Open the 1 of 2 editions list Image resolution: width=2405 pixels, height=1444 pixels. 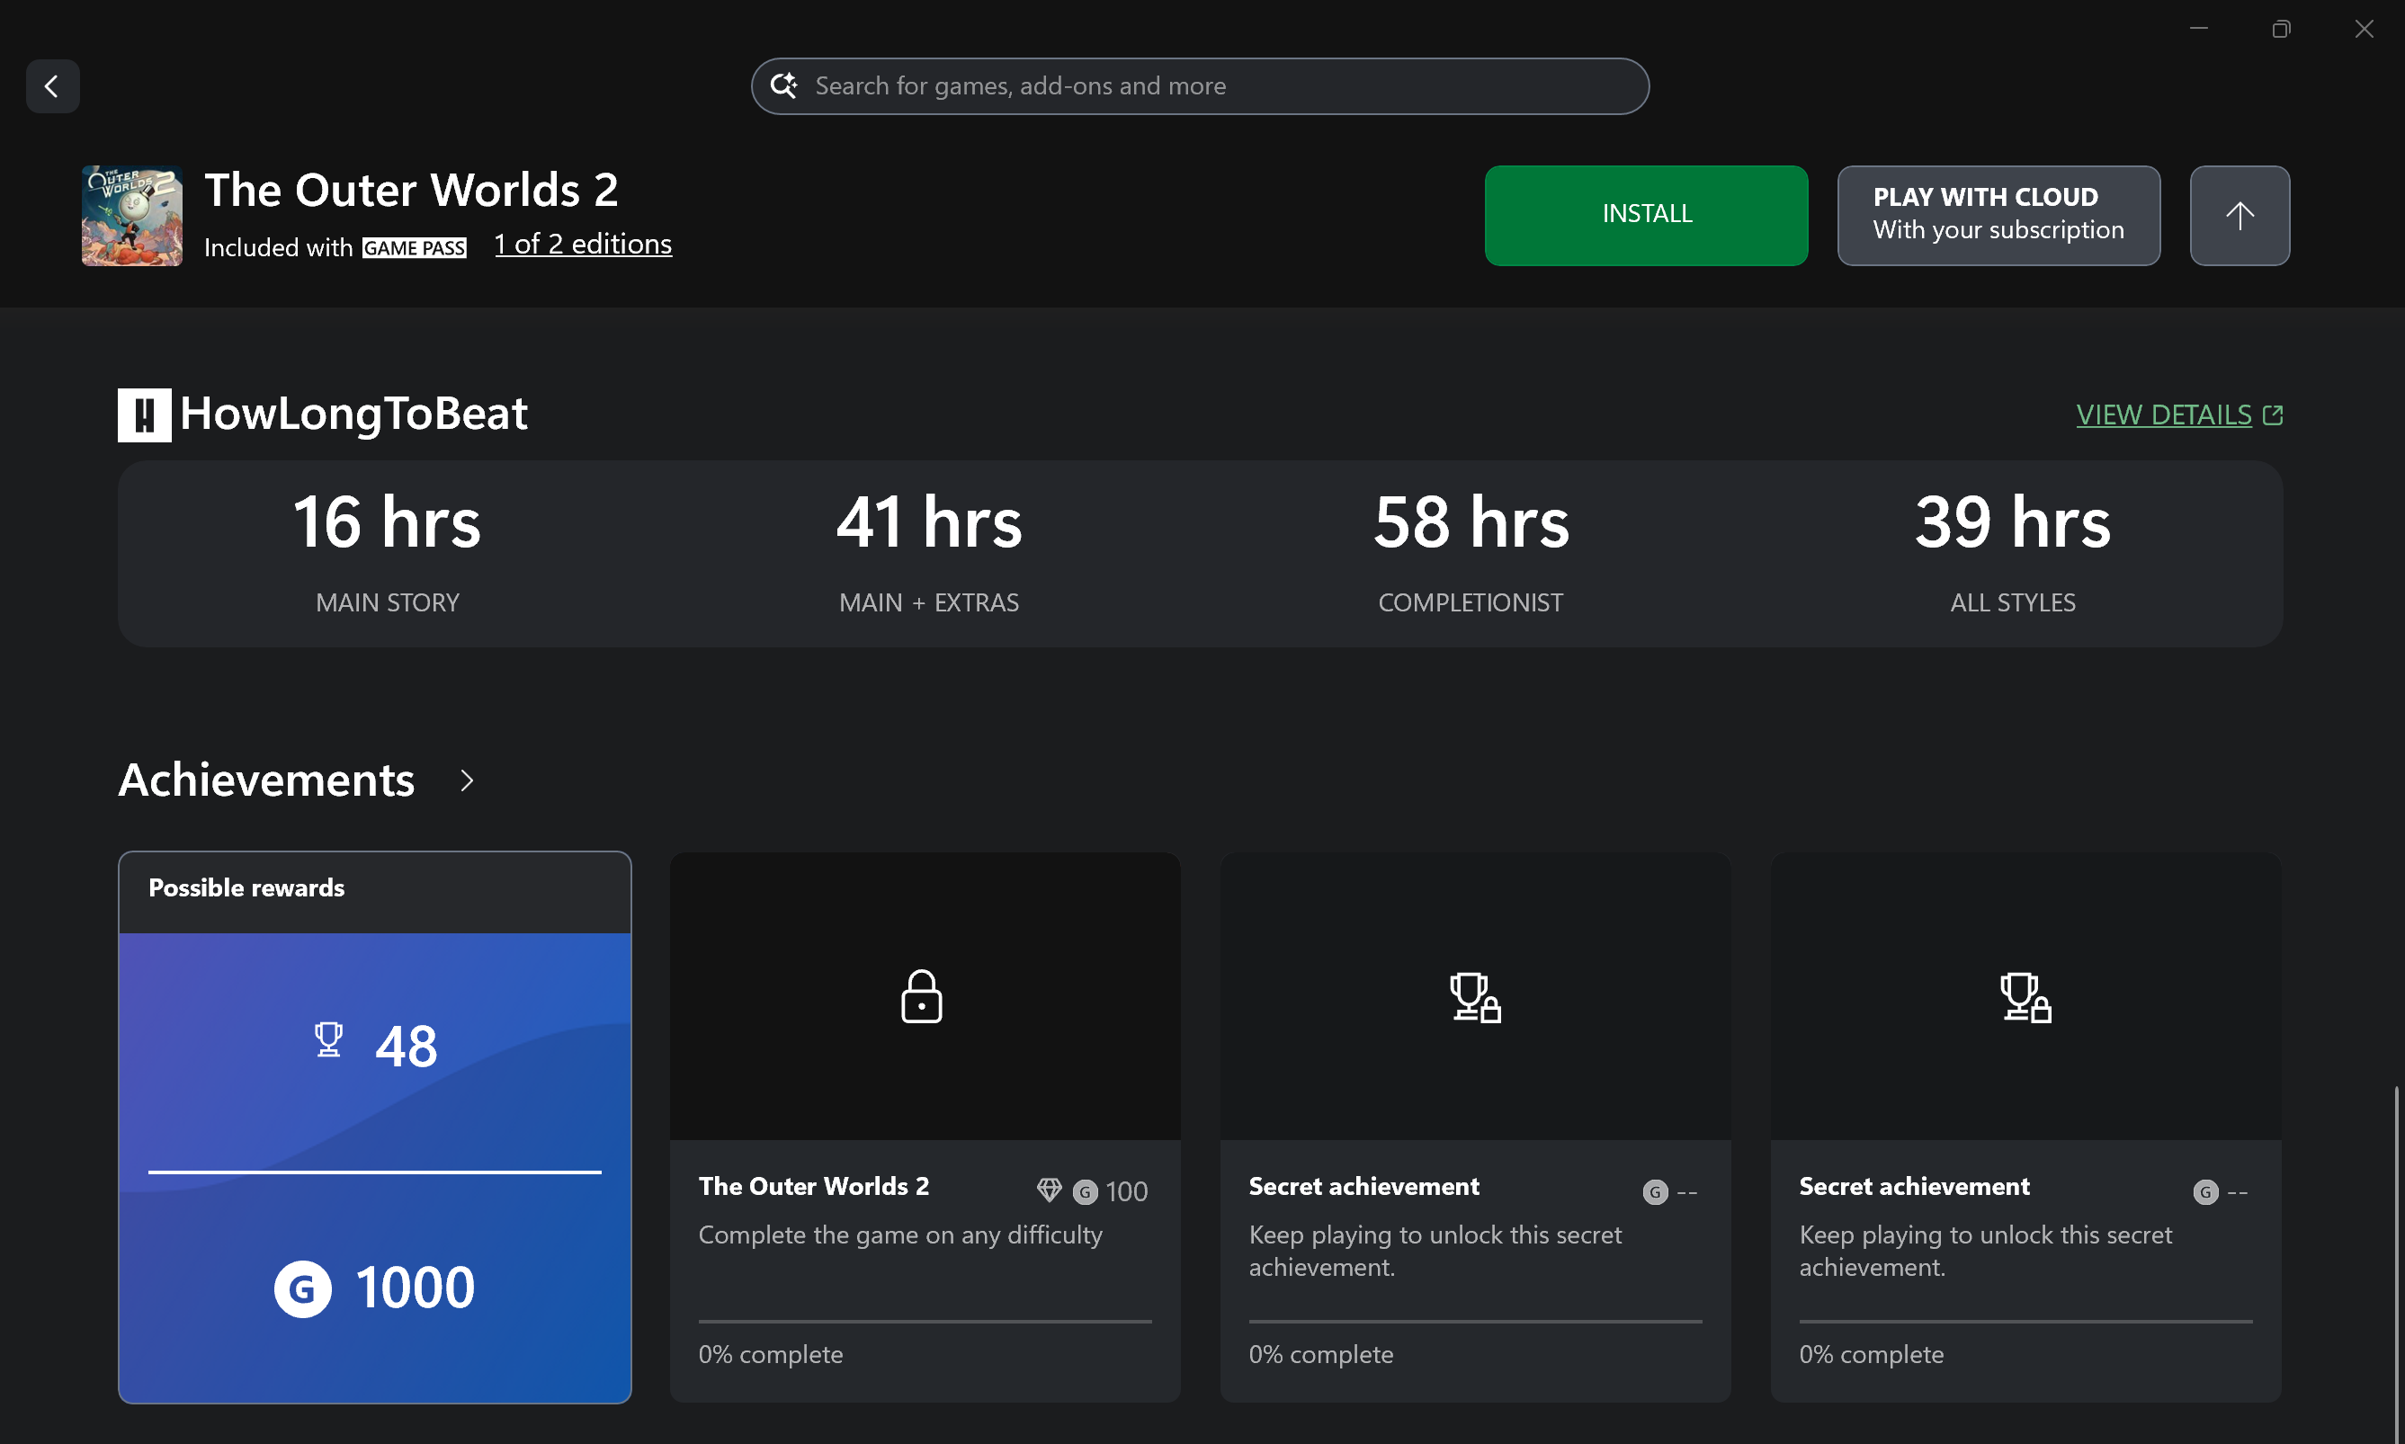(x=583, y=245)
